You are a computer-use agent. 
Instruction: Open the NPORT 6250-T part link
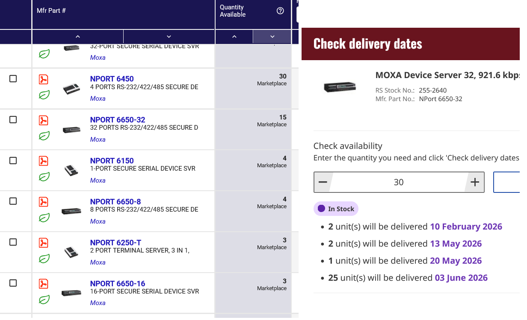tap(115, 243)
